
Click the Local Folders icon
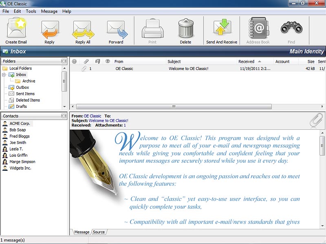tap(5, 68)
